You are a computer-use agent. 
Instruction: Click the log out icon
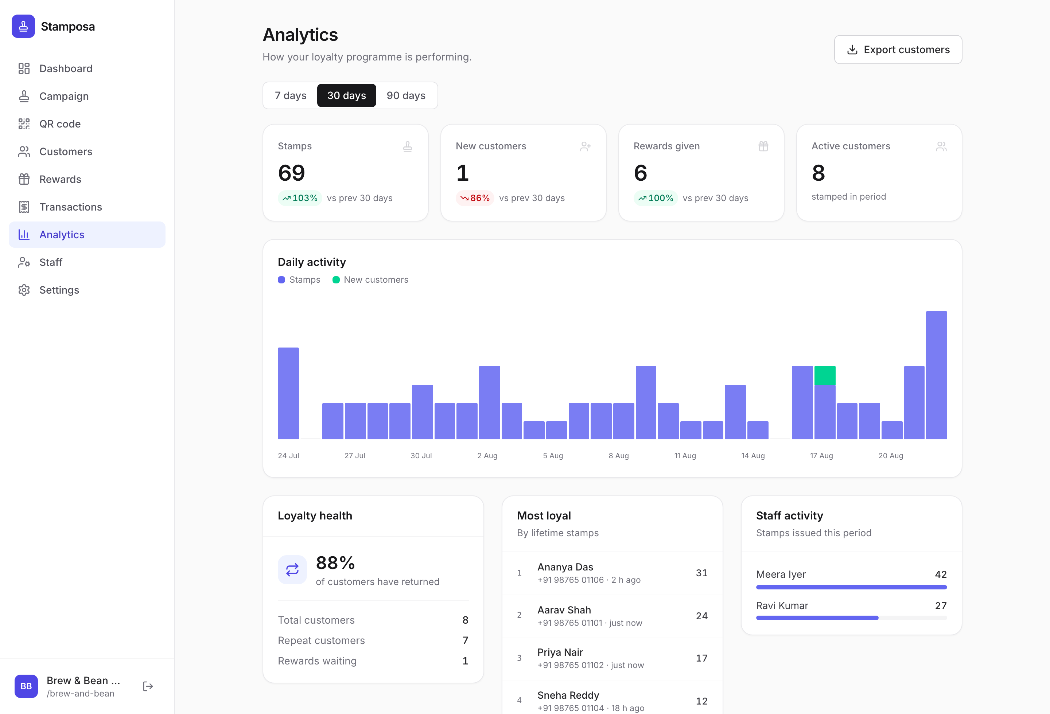(x=148, y=686)
